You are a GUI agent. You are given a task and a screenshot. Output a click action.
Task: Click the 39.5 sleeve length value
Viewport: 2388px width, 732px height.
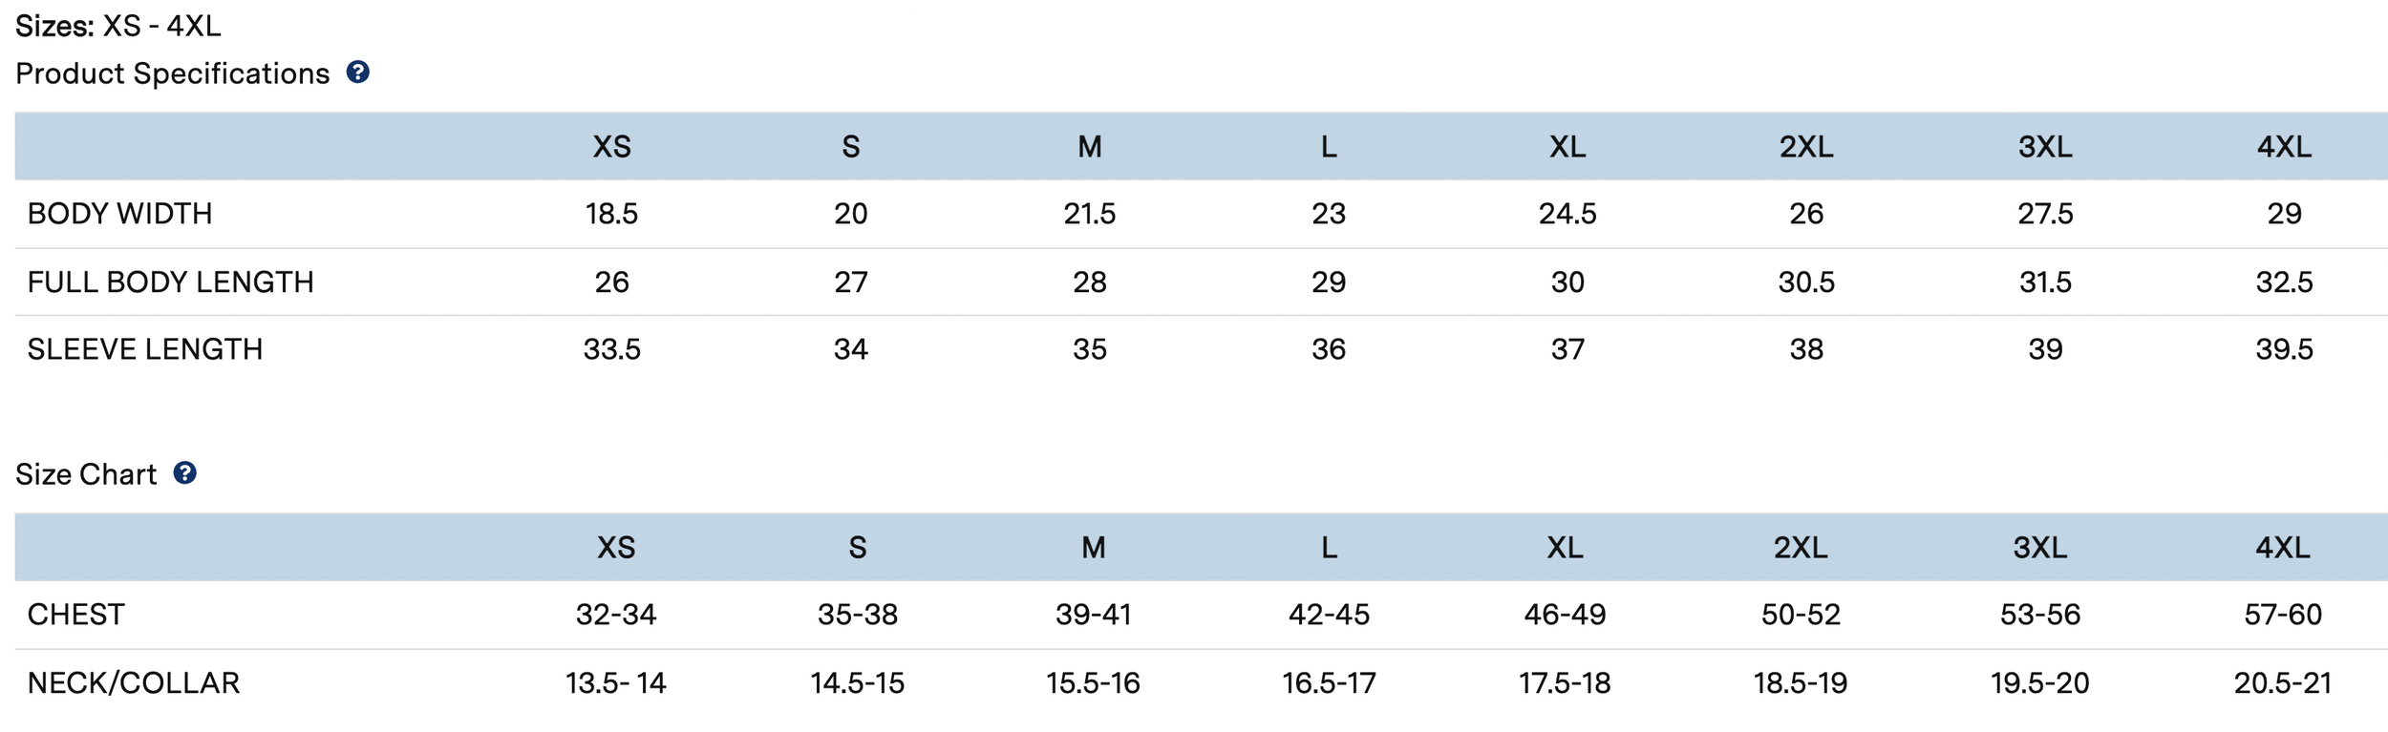[x=2284, y=349]
